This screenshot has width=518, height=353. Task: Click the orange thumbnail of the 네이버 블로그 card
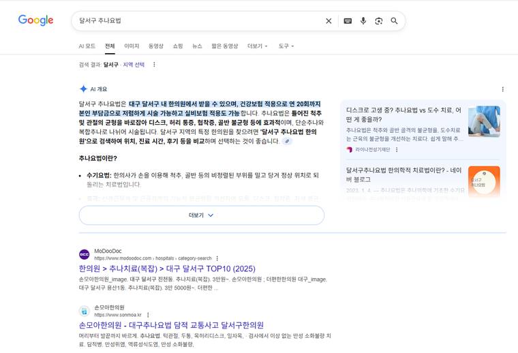coord(484,182)
